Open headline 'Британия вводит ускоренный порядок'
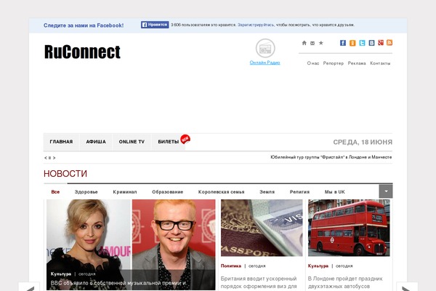The image size is (436, 291). click(259, 282)
